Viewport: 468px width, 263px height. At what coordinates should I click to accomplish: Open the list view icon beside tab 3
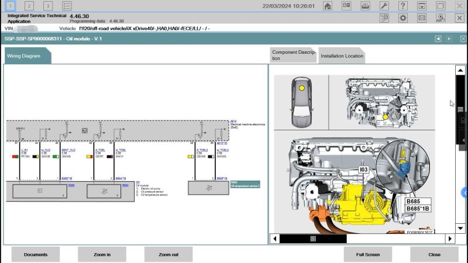pos(67,6)
